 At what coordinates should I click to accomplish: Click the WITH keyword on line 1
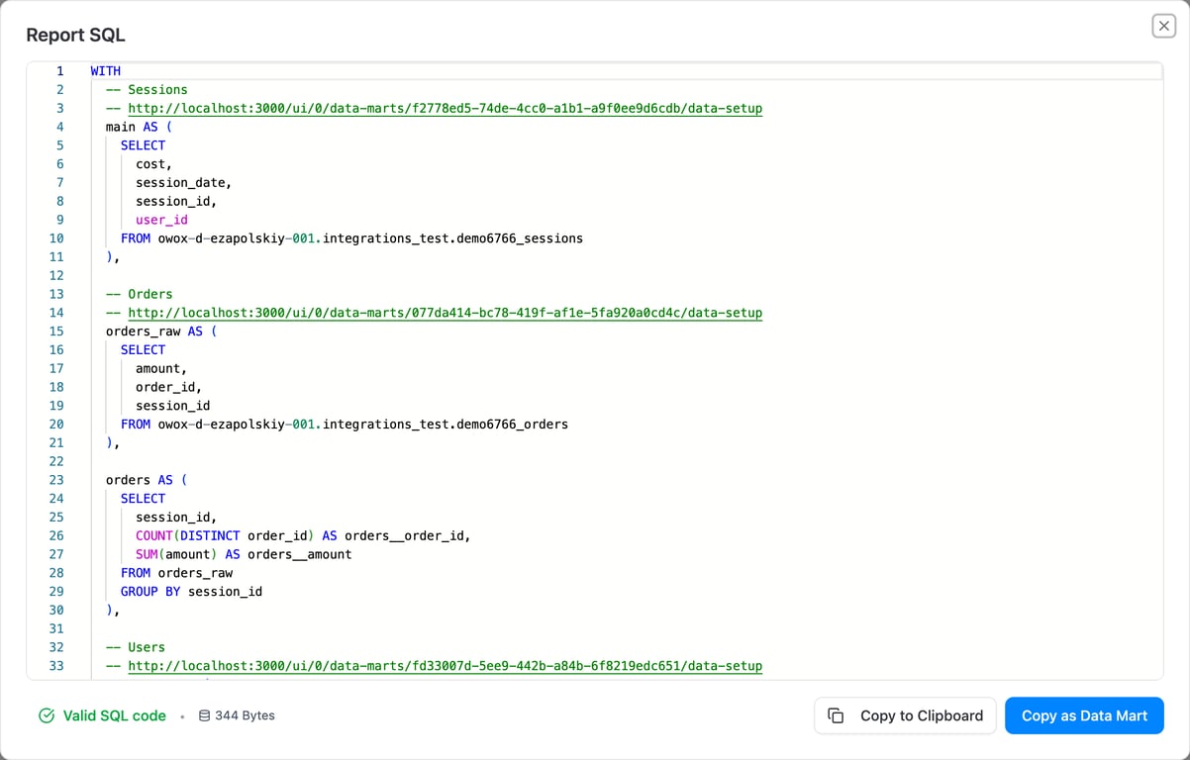click(x=106, y=71)
